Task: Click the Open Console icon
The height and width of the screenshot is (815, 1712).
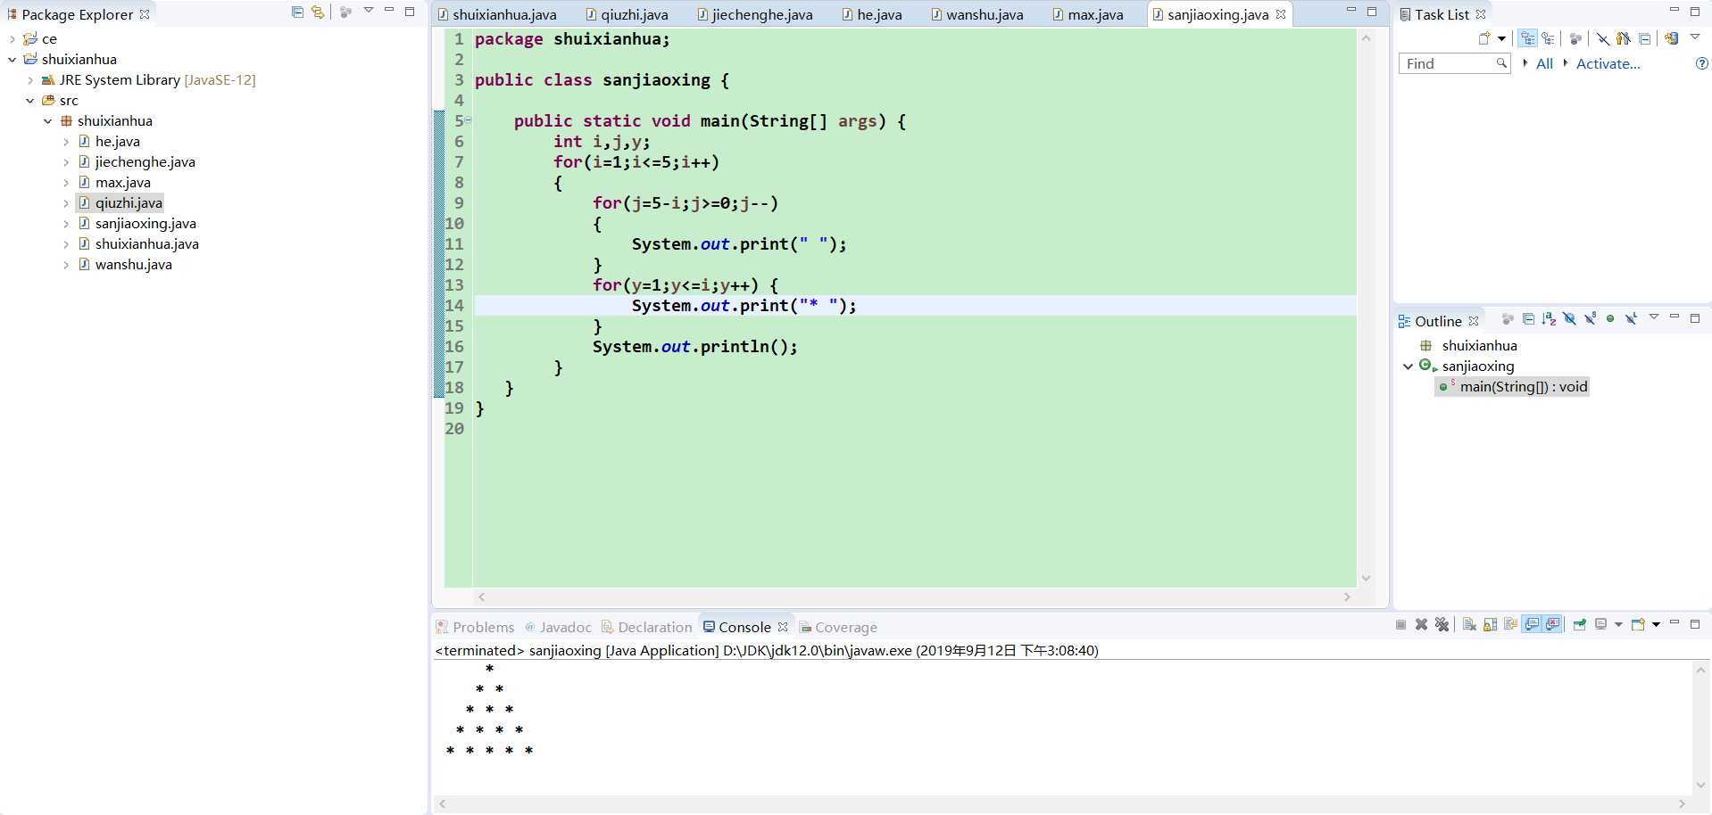Action: coord(1638,625)
